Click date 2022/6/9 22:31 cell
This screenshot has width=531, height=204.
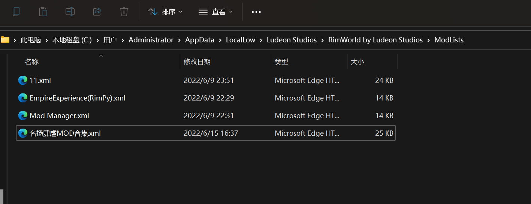pyautogui.click(x=209, y=115)
